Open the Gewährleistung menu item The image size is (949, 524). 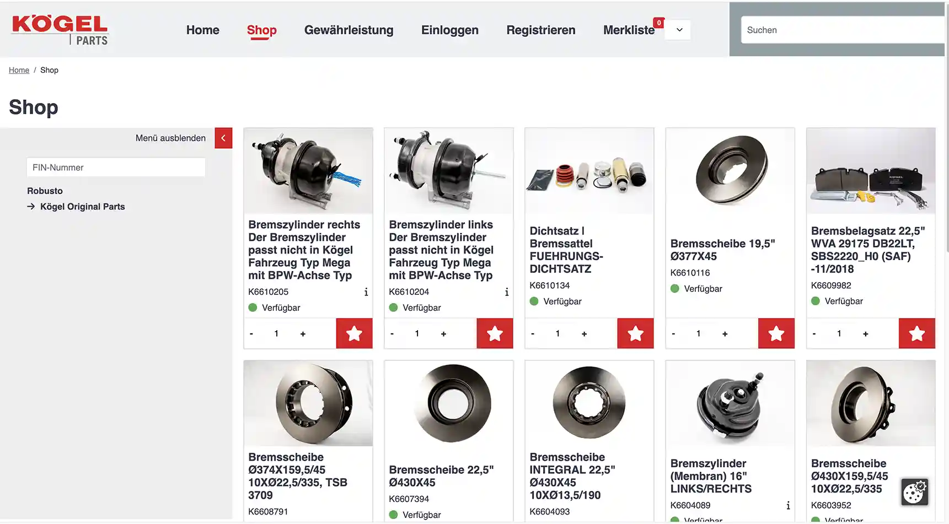click(349, 30)
